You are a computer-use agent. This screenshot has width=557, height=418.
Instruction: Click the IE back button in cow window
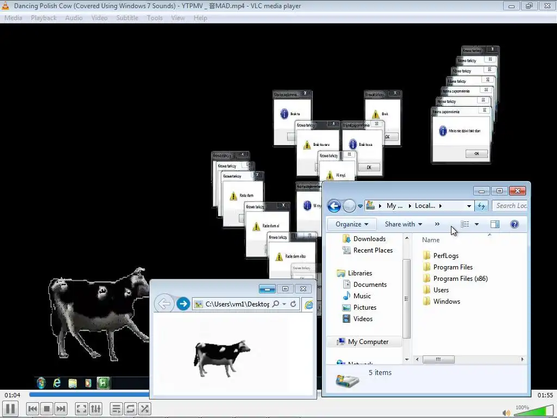[x=164, y=304]
